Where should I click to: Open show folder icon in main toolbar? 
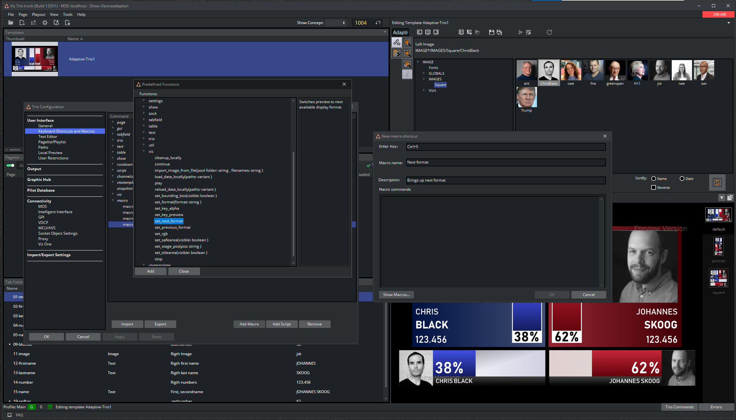pos(10,22)
